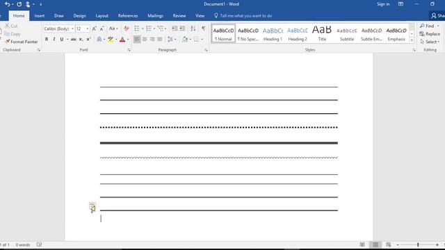The width and height of the screenshot is (445, 250).
Task: Open the font name dropdown
Action: pos(72,28)
